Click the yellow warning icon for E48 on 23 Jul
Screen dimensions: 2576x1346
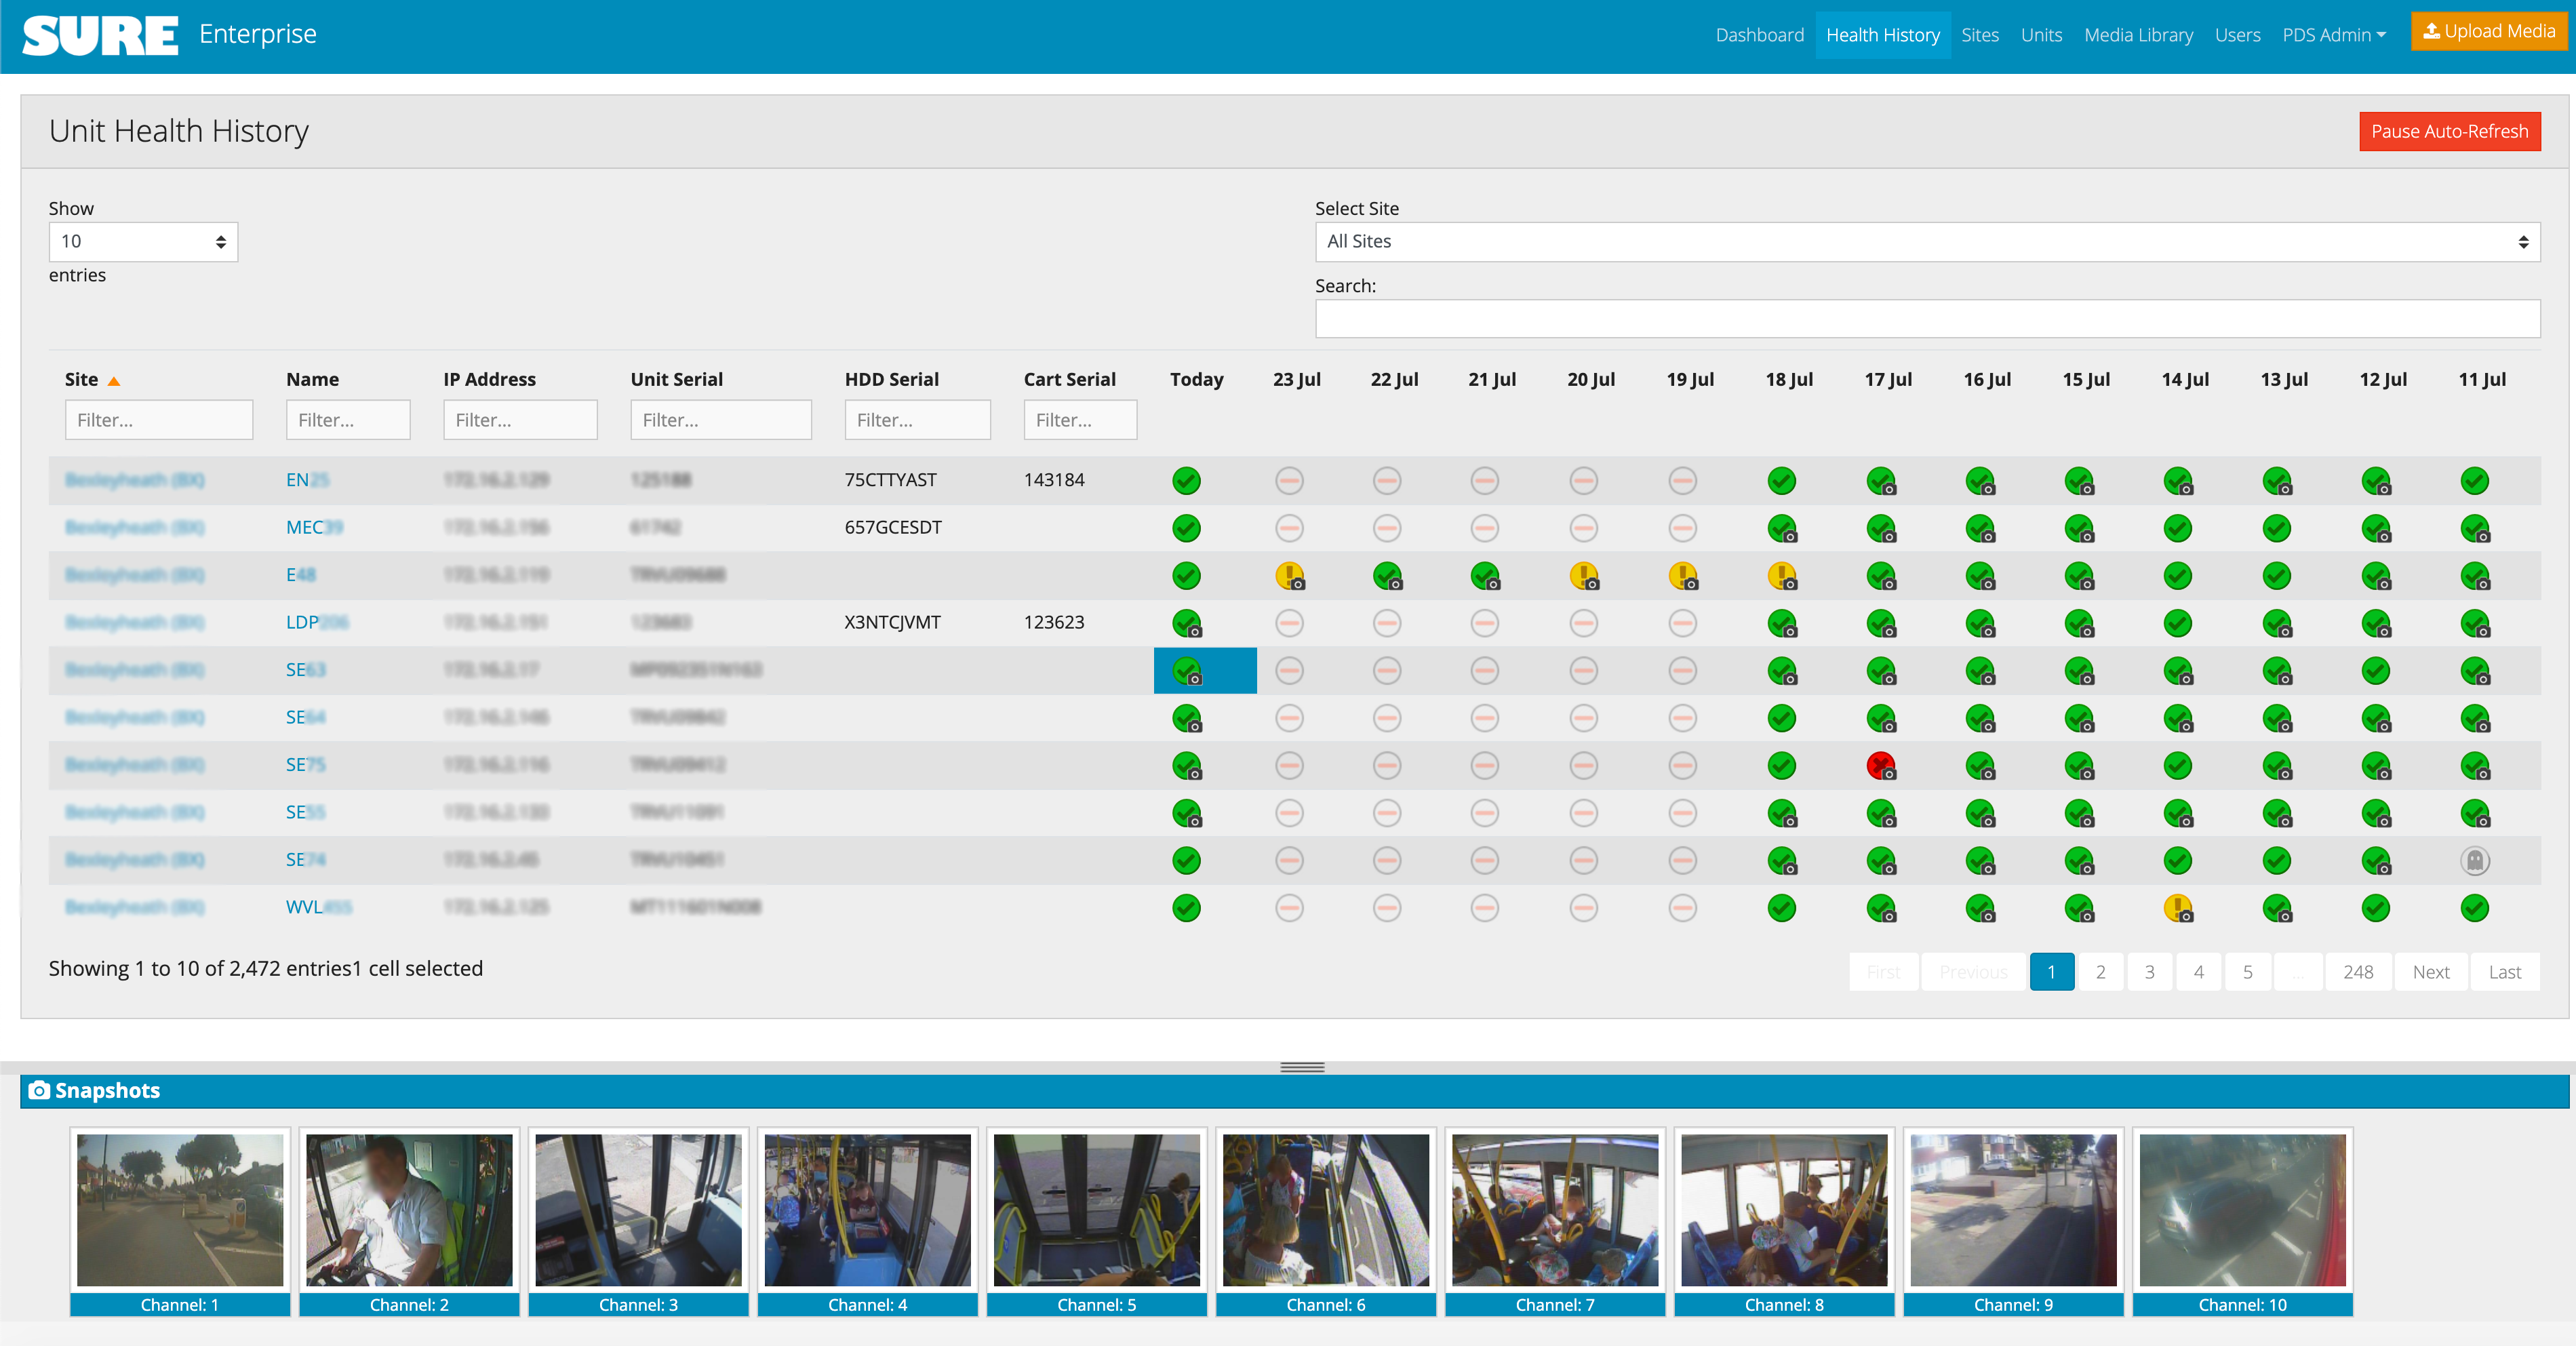[x=1289, y=575]
